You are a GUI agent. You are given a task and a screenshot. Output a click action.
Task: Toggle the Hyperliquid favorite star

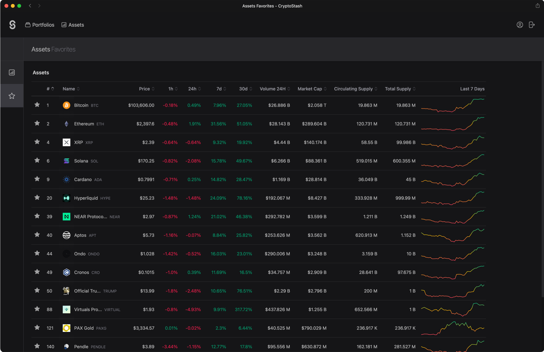point(37,197)
